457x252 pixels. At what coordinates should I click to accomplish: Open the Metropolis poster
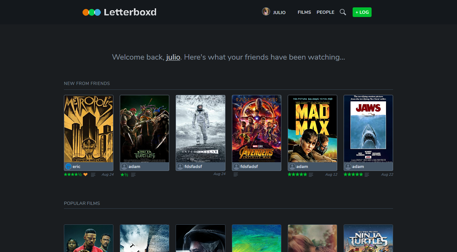pyautogui.click(x=89, y=129)
